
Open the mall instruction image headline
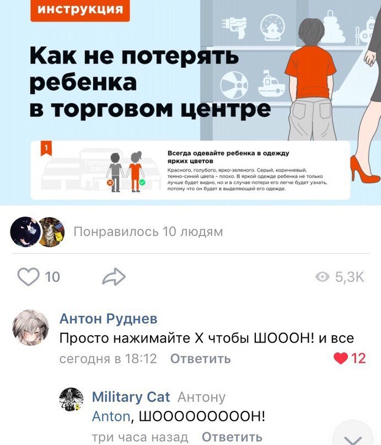[151, 82]
